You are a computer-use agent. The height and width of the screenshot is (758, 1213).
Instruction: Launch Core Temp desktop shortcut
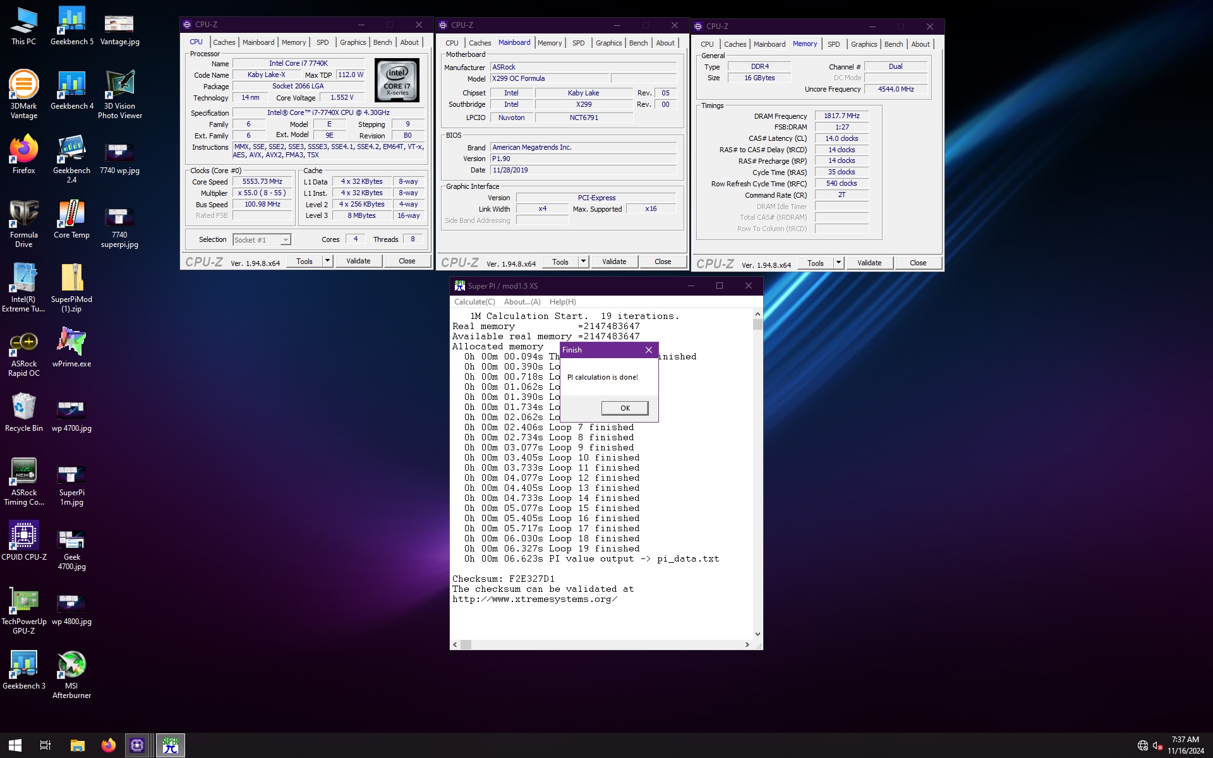(72, 219)
